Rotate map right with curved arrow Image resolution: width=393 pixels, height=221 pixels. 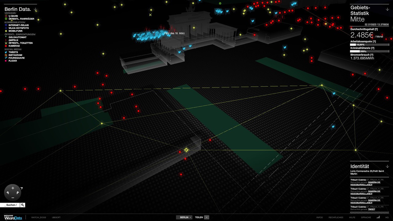coord(18,193)
